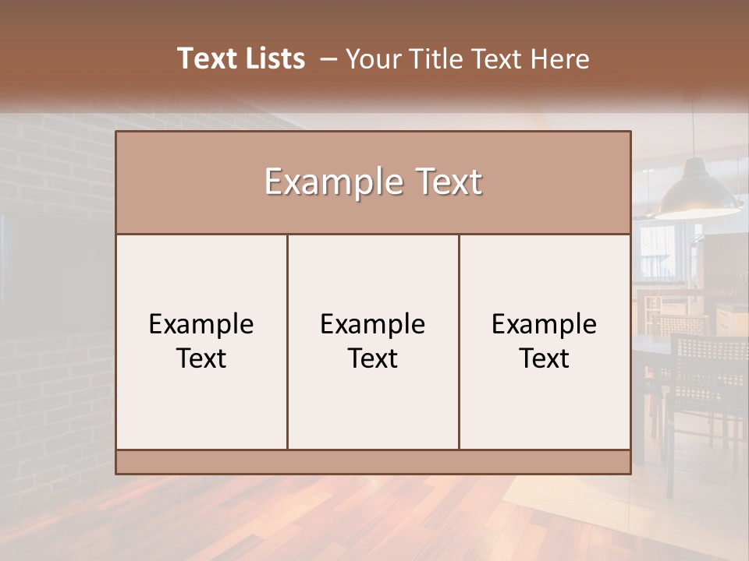This screenshot has width=749, height=561.
Task: Click the middle "Example Text" cell
Action: point(373,341)
